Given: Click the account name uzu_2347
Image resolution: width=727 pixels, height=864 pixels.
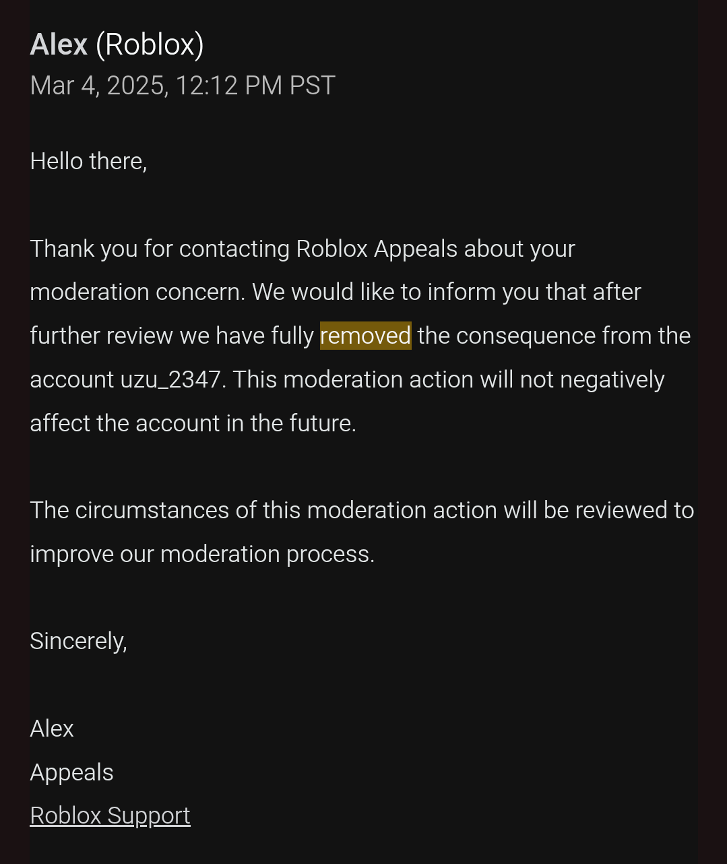Looking at the screenshot, I should (170, 380).
